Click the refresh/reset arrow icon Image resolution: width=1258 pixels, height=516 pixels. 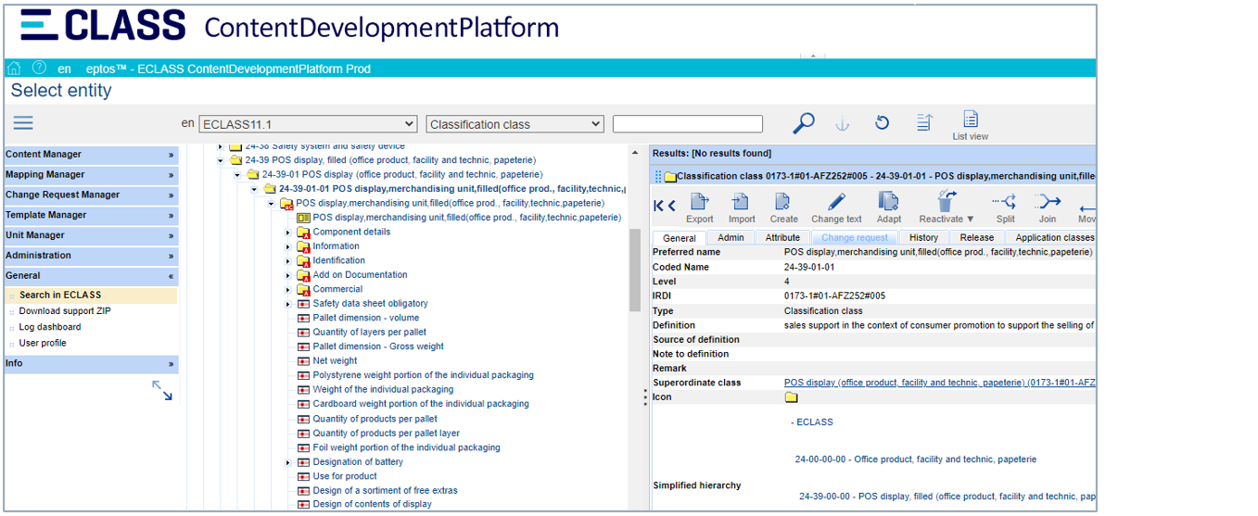pyautogui.click(x=882, y=123)
